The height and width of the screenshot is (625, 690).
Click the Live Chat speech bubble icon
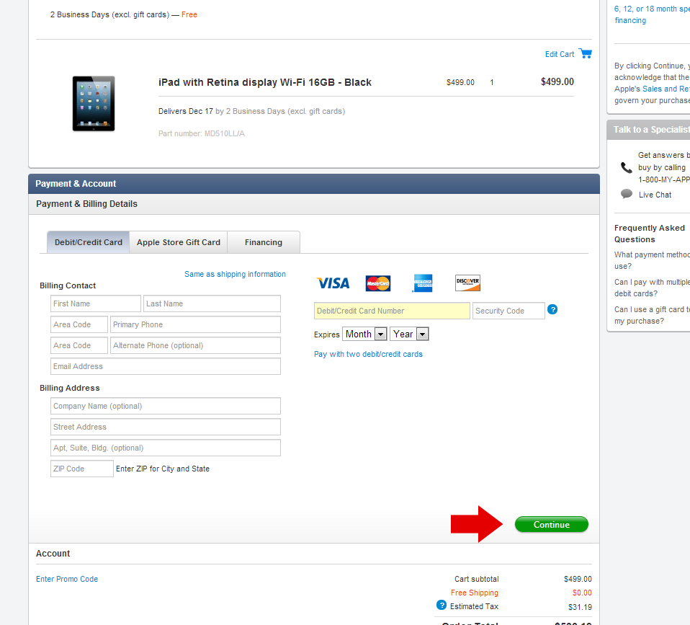pyautogui.click(x=626, y=194)
